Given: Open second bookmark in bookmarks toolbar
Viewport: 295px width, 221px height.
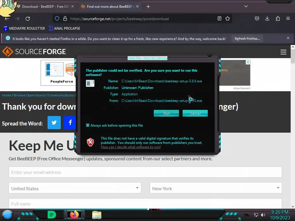Looking at the screenshot, I should [x=64, y=28].
